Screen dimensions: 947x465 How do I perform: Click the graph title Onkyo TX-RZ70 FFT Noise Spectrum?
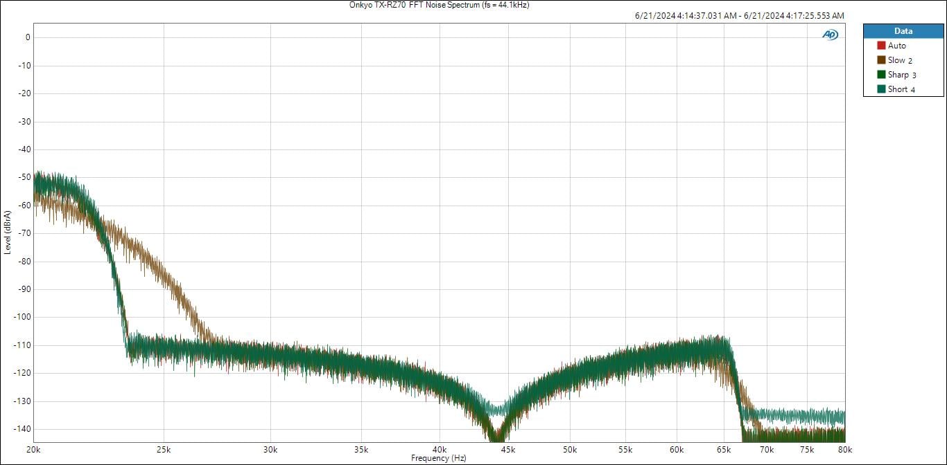point(440,5)
